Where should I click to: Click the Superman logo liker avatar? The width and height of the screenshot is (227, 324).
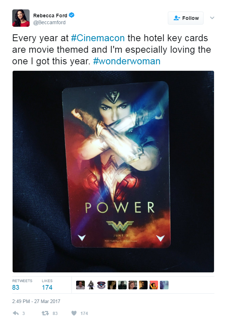101,285
